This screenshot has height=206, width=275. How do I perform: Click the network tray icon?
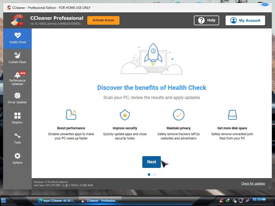(241, 201)
